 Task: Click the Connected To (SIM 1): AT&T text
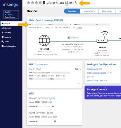click(73, 44)
